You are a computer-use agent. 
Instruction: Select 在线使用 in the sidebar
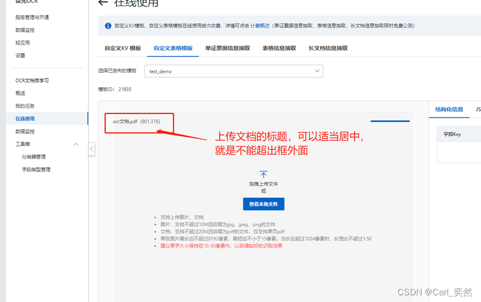[x=25, y=119]
